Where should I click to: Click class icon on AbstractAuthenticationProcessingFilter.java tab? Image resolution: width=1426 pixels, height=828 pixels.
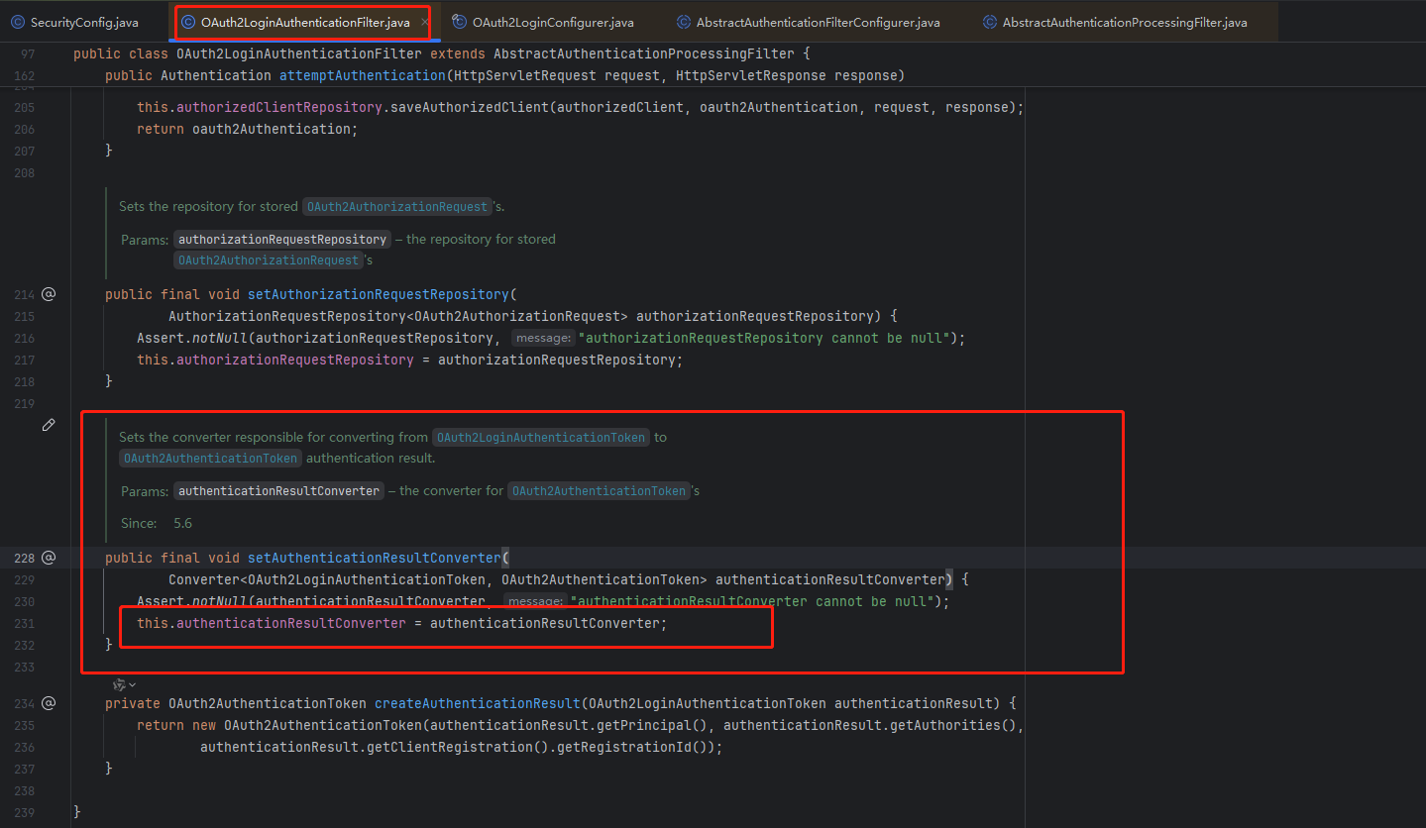pyautogui.click(x=988, y=21)
